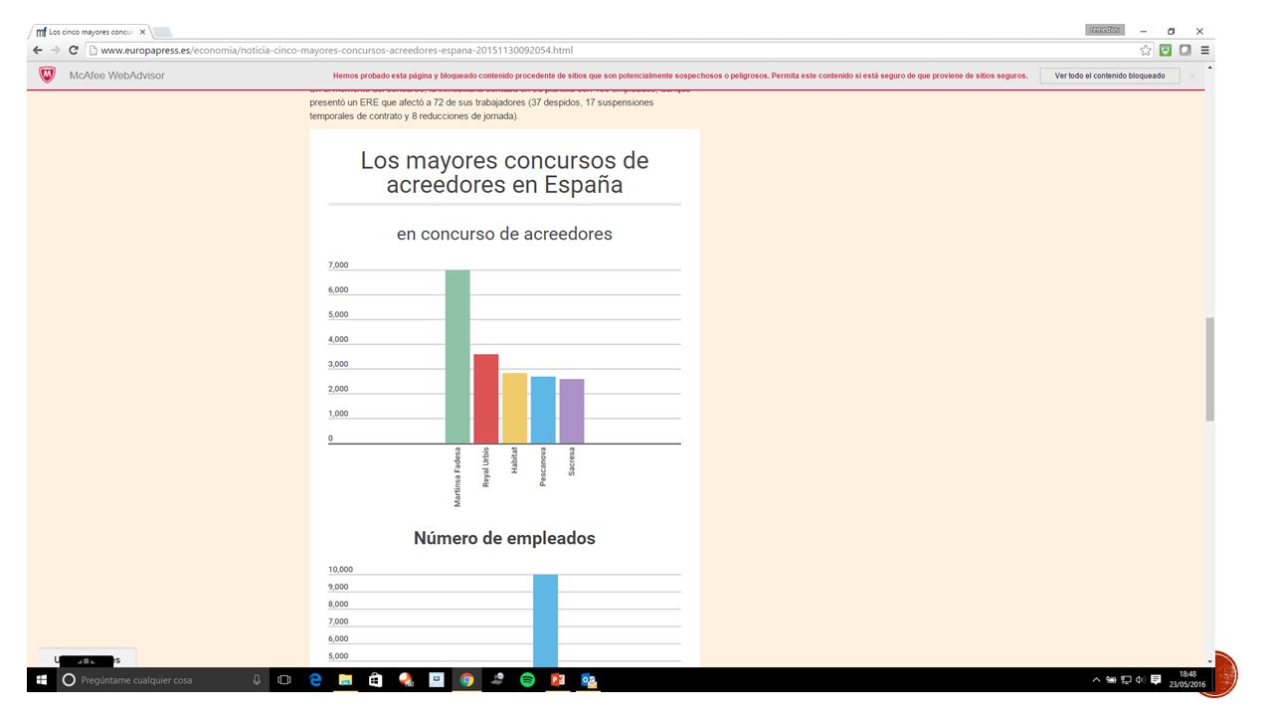Click the browser forward arrow
Screen dimensions: 1273x716
click(x=56, y=51)
